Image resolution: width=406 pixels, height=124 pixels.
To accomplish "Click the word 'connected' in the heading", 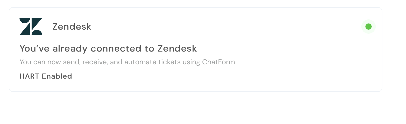I will [x=116, y=48].
